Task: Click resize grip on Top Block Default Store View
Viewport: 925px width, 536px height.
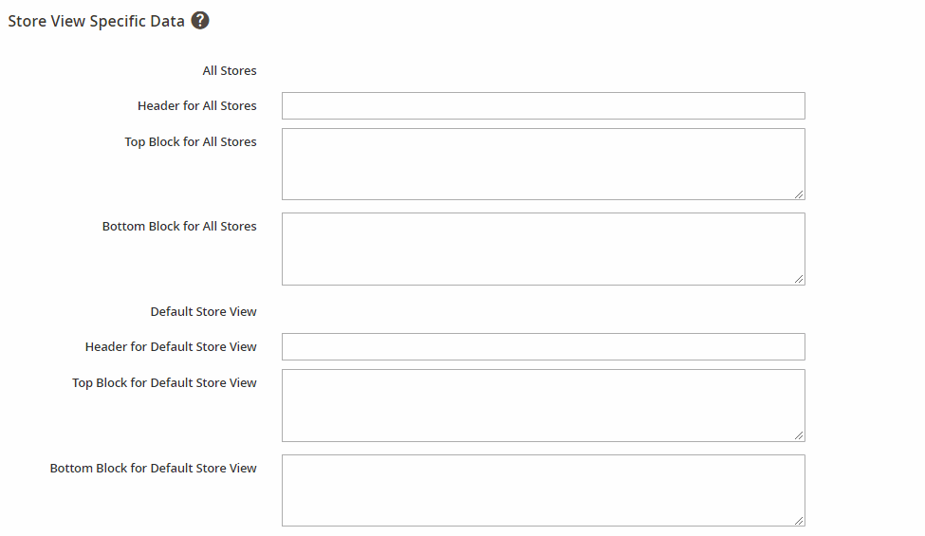Action: [799, 435]
